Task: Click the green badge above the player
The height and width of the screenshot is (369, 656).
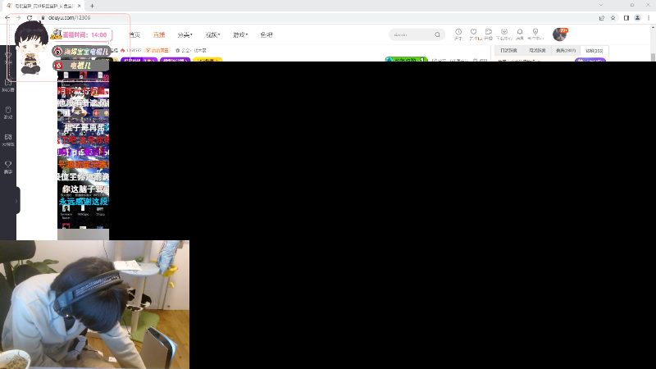Action: pos(406,59)
